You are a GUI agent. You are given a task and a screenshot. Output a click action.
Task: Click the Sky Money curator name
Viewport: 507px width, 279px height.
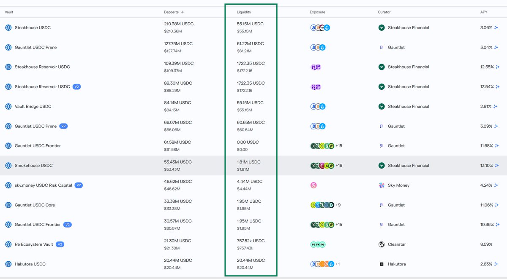click(399, 185)
